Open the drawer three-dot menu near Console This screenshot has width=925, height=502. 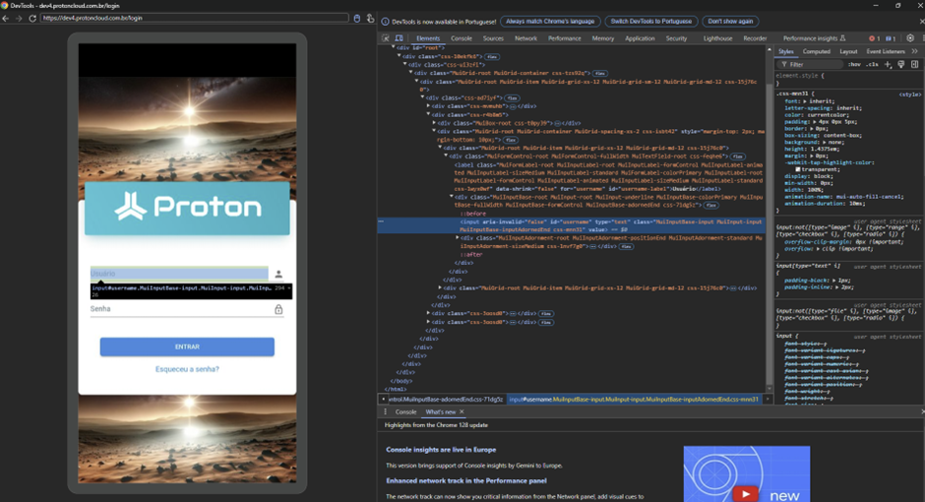tap(386, 411)
